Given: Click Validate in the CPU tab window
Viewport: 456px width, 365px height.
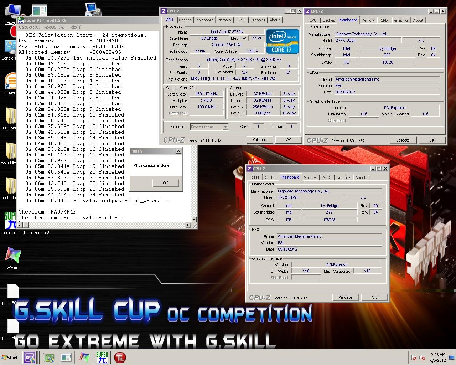Looking at the screenshot, I should 259,140.
